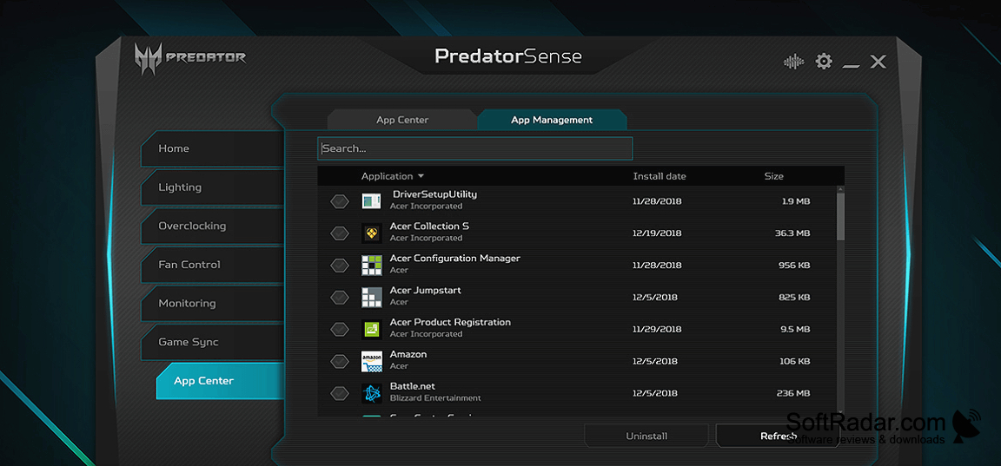Open the audio waveform icon in title bar

pyautogui.click(x=793, y=62)
